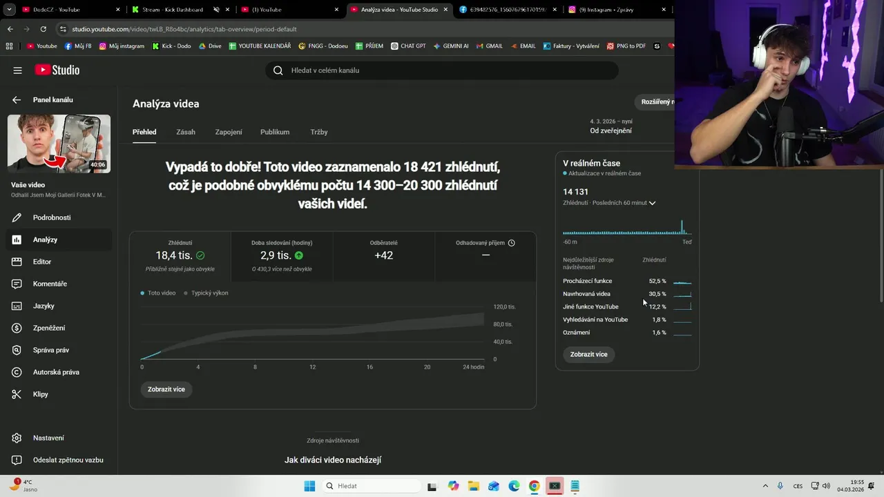Click the Rozšířený režim button
This screenshot has height=497, width=884.
[655, 102]
